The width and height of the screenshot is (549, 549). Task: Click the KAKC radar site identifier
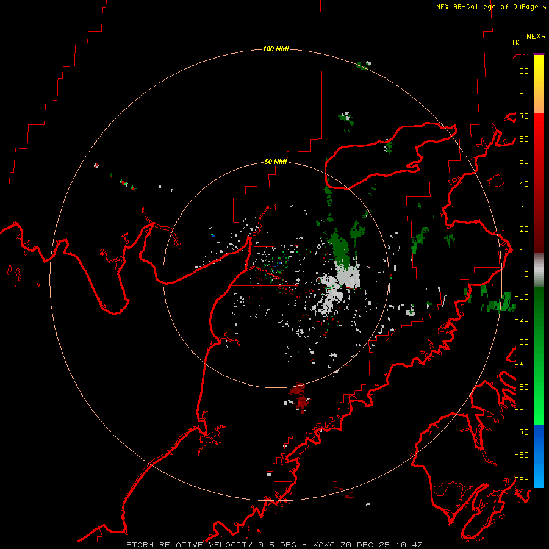coord(324,545)
